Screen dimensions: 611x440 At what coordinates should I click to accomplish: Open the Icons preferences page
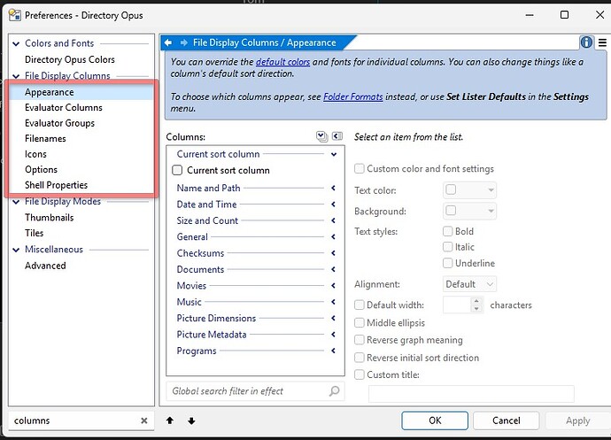coord(35,154)
